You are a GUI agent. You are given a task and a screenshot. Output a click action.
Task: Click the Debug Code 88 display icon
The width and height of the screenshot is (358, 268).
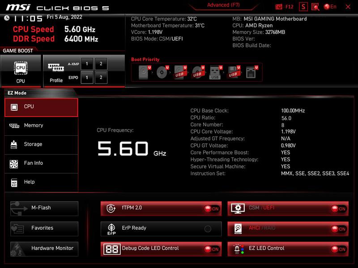pyautogui.click(x=112, y=249)
